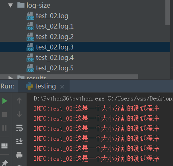This screenshot has width=173, height=166.
Task: Expand the results folder
Action: [x=10, y=78]
